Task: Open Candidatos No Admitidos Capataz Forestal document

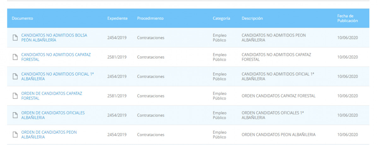Action: [x=56, y=57]
